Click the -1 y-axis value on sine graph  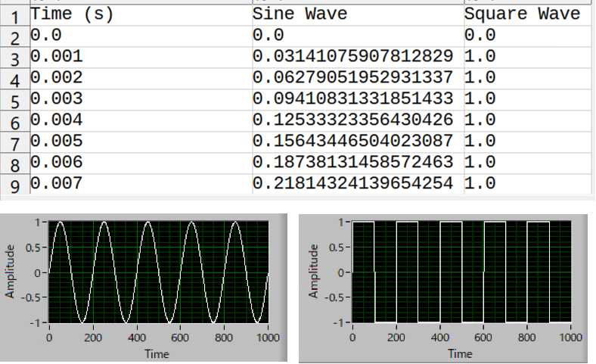[36, 323]
